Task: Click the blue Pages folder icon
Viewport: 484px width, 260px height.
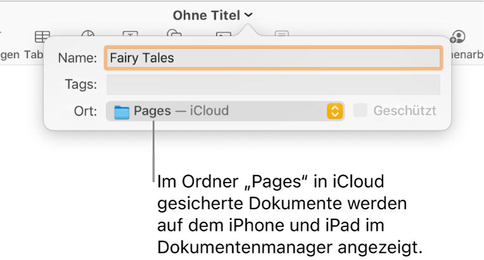Action: pos(122,112)
